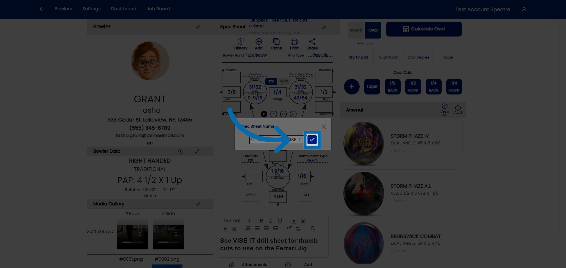Screen dimensions: 566x268
Task: Print the spec sheet
Action: pyautogui.click(x=294, y=44)
